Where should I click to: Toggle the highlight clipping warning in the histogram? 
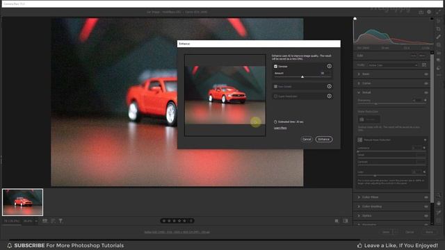tap(432, 19)
